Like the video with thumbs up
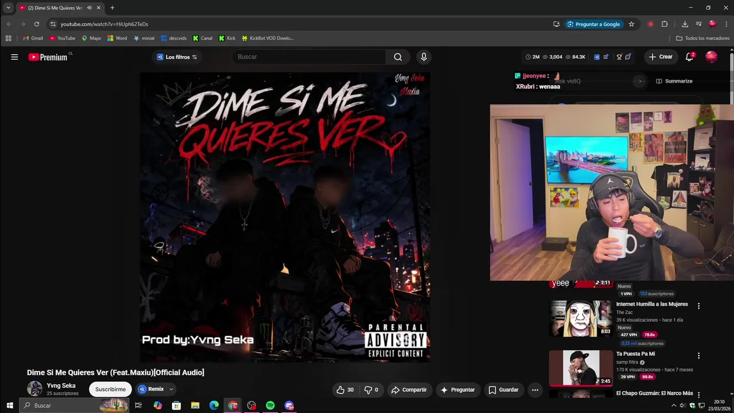The height and width of the screenshot is (413, 734). (345, 390)
